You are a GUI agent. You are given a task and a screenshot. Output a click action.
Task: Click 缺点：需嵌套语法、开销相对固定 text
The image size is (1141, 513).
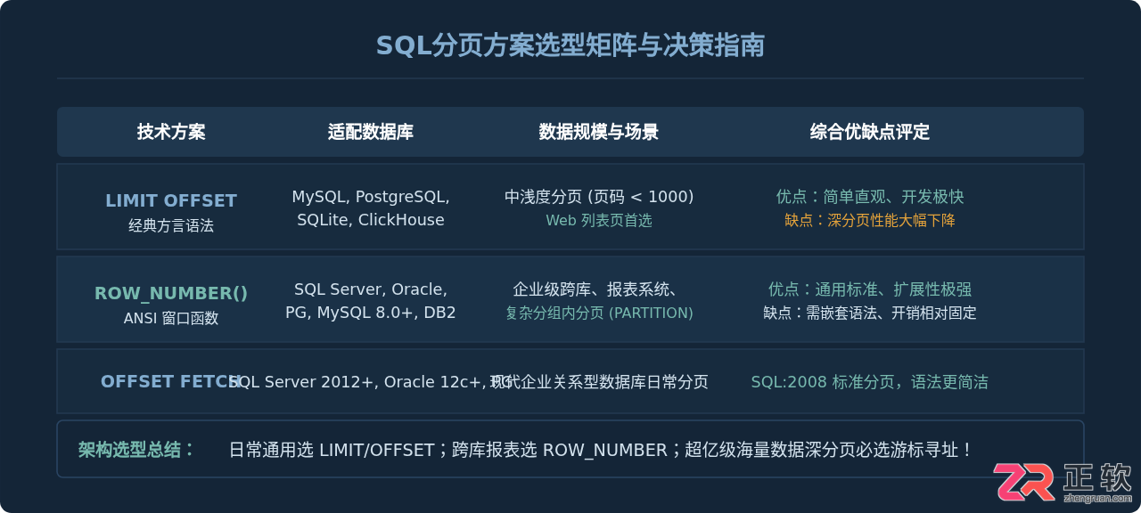[x=870, y=313]
